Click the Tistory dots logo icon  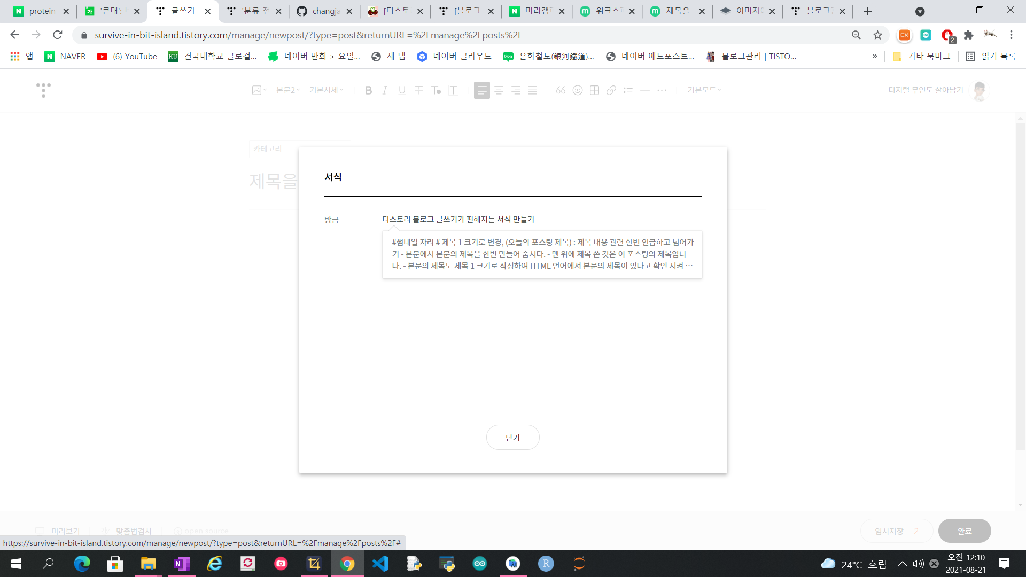[x=43, y=90]
